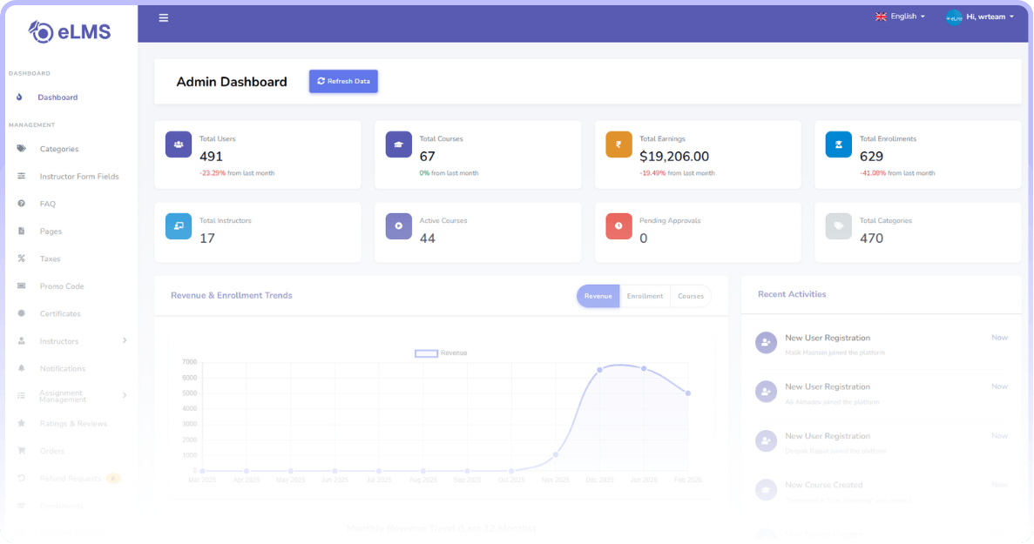This screenshot has height=544, width=1034.
Task: Click Malik Hasnain registration activity avatar
Action: (766, 342)
